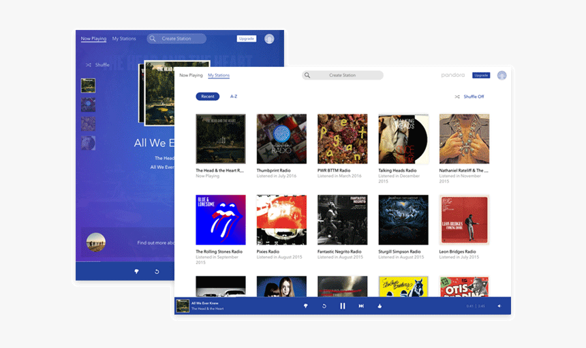The image size is (586, 348).
Task: Click search magnifier icon in purple window
Action: tap(153, 38)
